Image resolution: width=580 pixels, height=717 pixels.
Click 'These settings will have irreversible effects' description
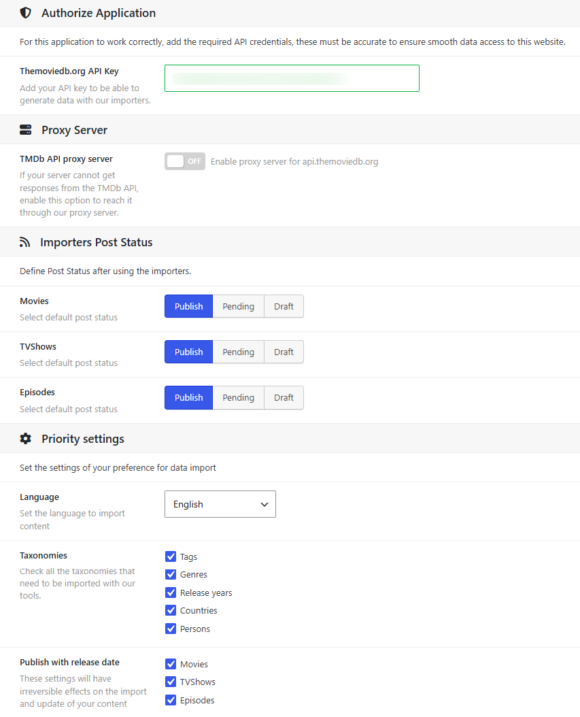click(83, 691)
